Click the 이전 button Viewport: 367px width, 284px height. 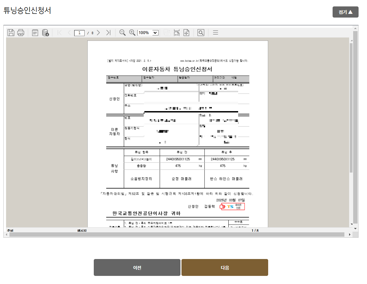pos(137,267)
